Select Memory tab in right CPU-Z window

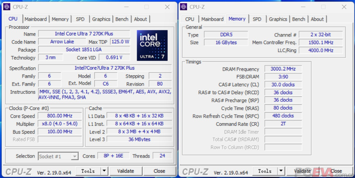(x=237, y=19)
